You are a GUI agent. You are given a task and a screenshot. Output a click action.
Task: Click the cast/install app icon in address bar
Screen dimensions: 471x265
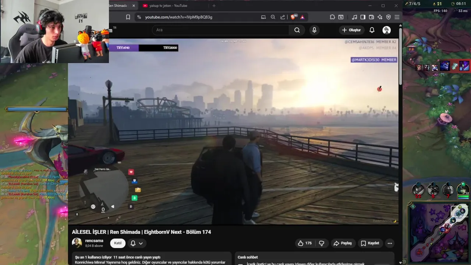[263, 17]
